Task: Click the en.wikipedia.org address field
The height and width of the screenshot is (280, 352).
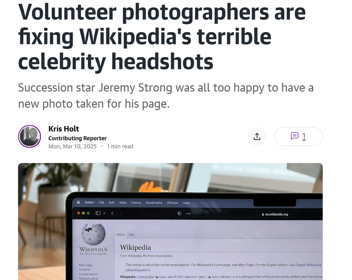Action: 275,214
